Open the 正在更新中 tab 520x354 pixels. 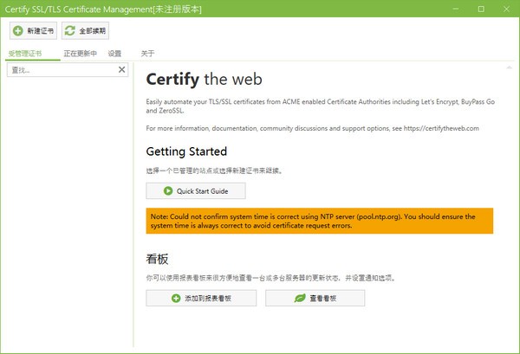80,54
